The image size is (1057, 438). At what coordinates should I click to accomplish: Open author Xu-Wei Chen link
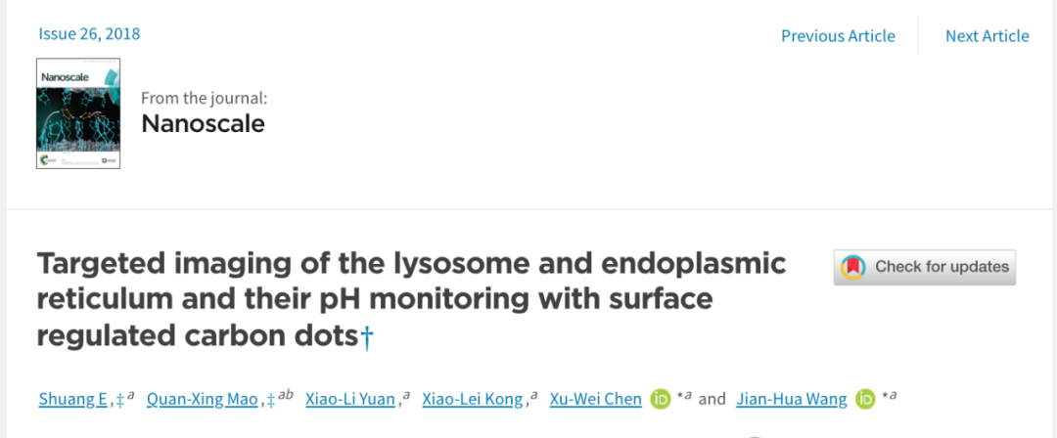(x=596, y=400)
